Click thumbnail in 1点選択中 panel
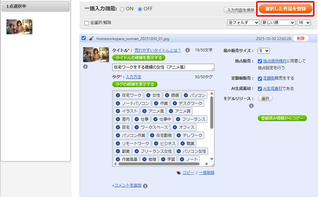 tap(19, 27)
